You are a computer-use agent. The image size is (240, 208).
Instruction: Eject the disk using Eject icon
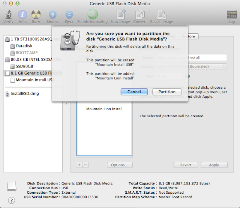click(x=69, y=15)
